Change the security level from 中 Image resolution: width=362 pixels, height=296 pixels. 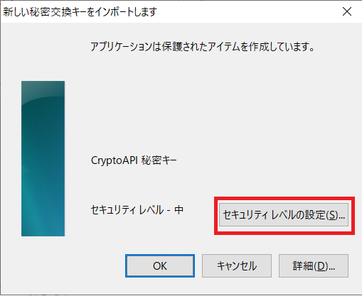tap(284, 215)
